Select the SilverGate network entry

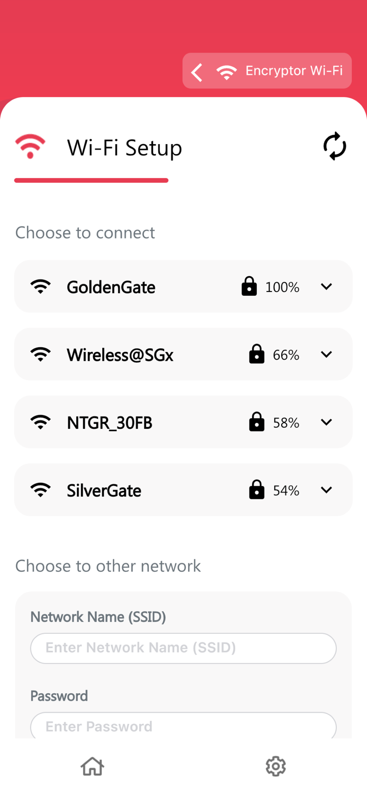coord(104,490)
